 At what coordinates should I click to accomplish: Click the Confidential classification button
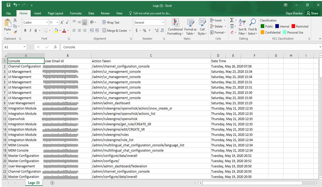pos(271,32)
